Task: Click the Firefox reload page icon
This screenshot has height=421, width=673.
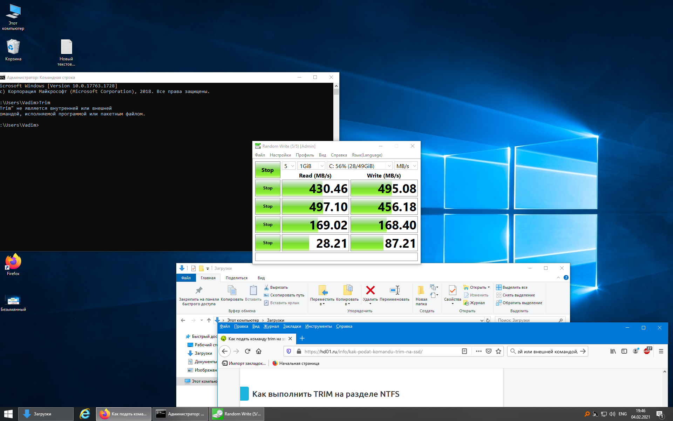Action: click(x=247, y=351)
